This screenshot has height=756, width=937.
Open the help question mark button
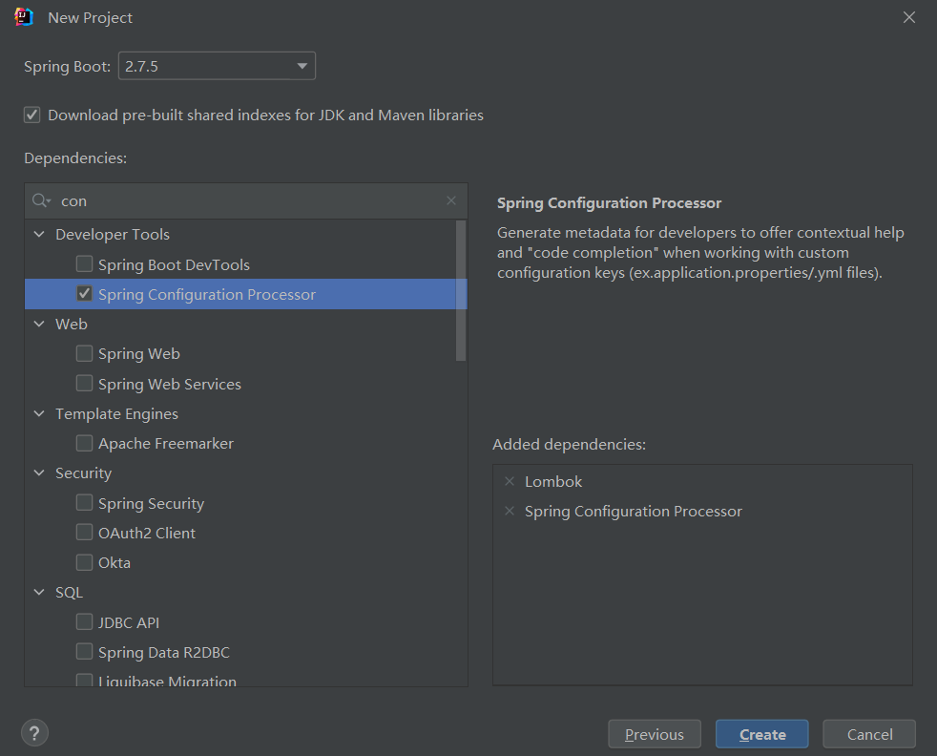pyautogui.click(x=34, y=733)
